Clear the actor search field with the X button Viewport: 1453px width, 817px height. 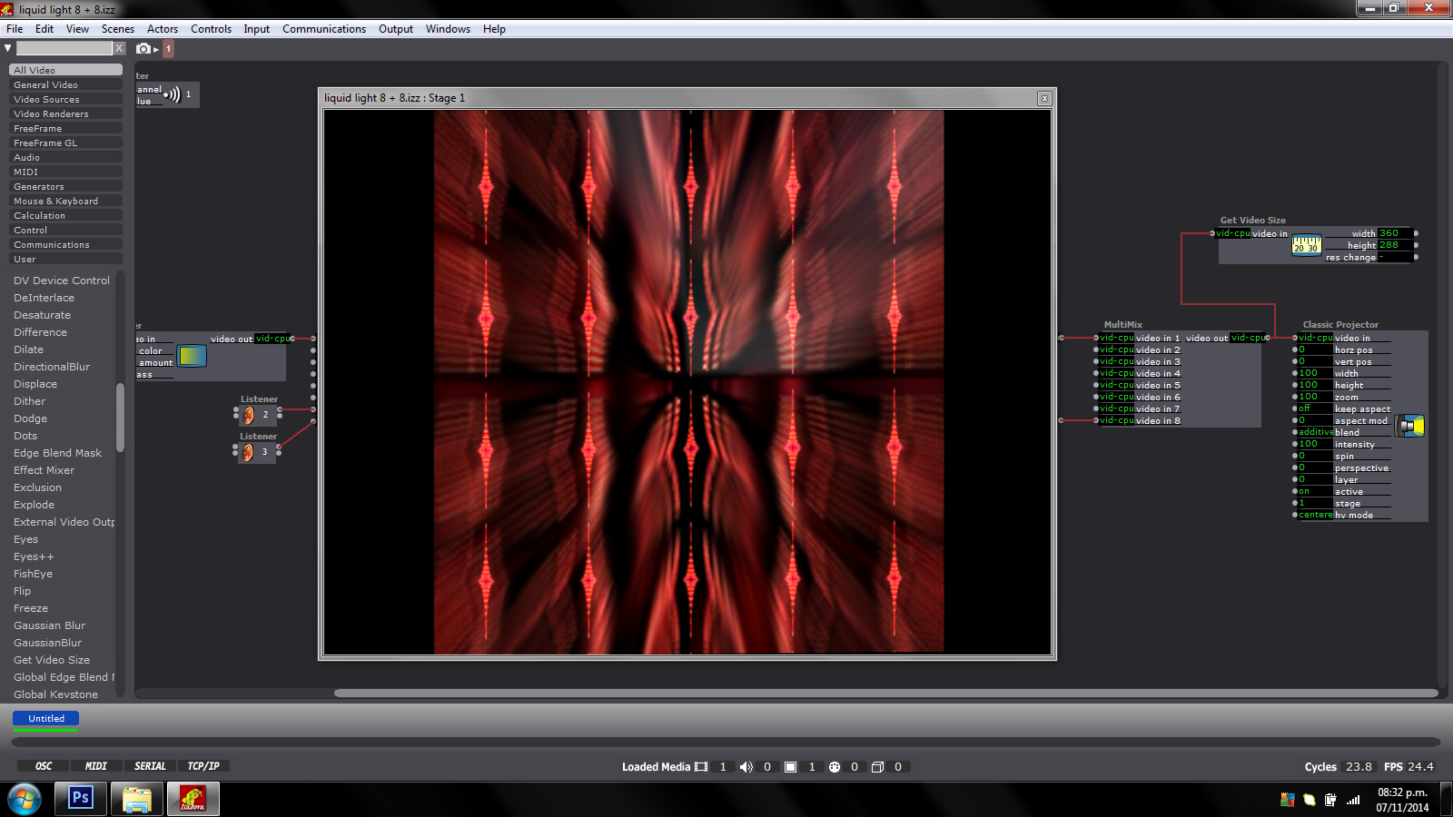click(x=119, y=48)
